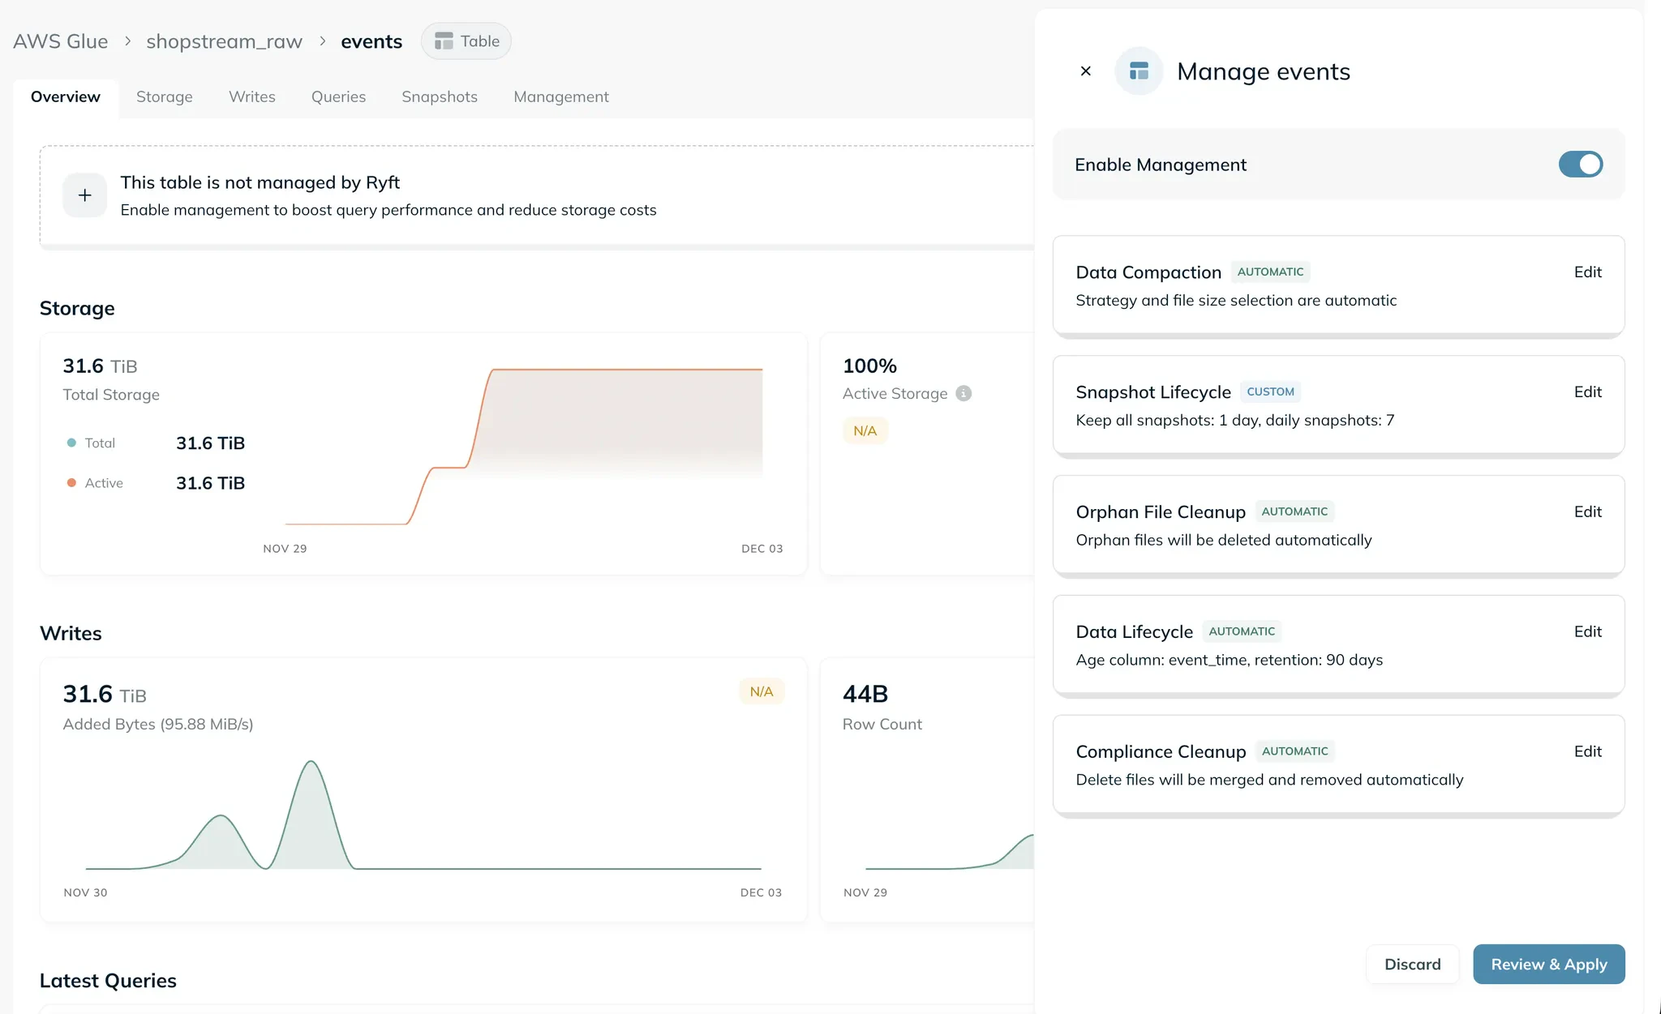The width and height of the screenshot is (1661, 1014).
Task: Click the breadcrumb chevron after AWS Glue
Action: coord(127,41)
